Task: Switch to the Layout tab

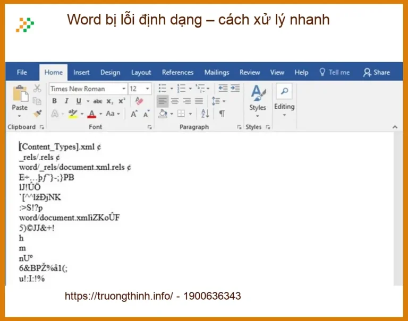Action: tap(141, 72)
